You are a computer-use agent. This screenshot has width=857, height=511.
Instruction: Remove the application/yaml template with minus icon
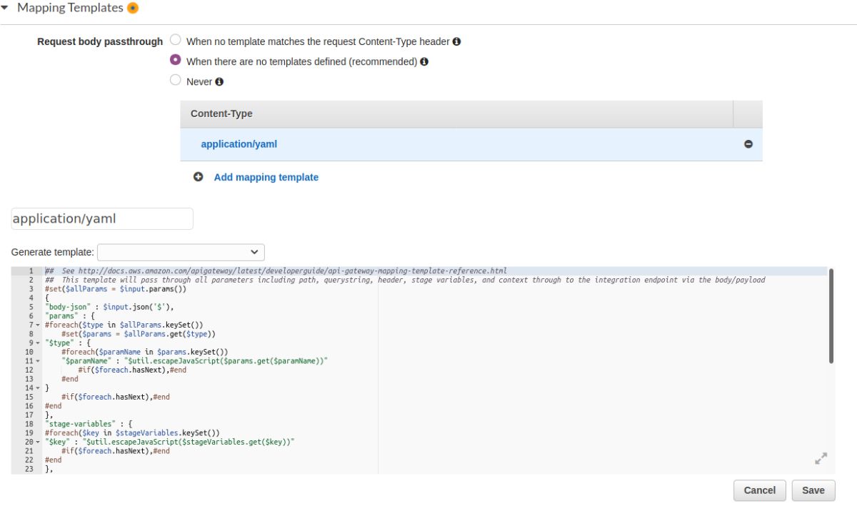click(748, 144)
